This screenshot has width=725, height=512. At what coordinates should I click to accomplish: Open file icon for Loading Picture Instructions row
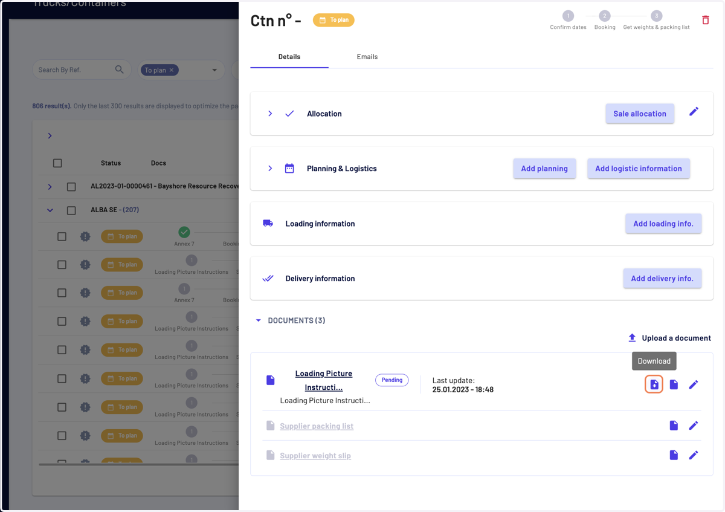(674, 384)
